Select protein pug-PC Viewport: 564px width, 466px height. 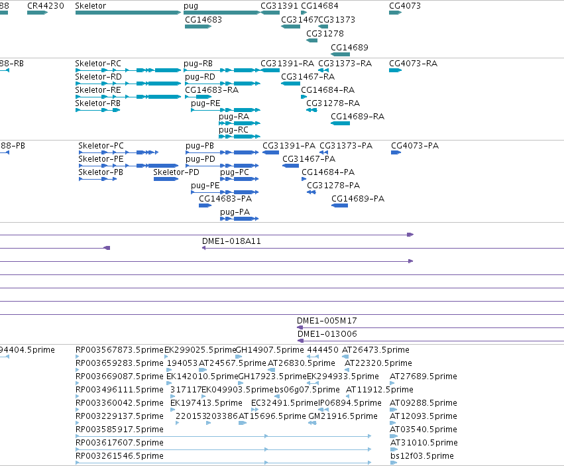coord(235,173)
